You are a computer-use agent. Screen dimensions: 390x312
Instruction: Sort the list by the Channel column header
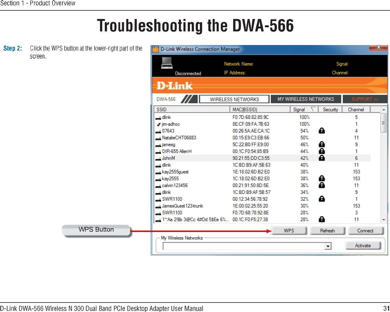click(x=356, y=109)
